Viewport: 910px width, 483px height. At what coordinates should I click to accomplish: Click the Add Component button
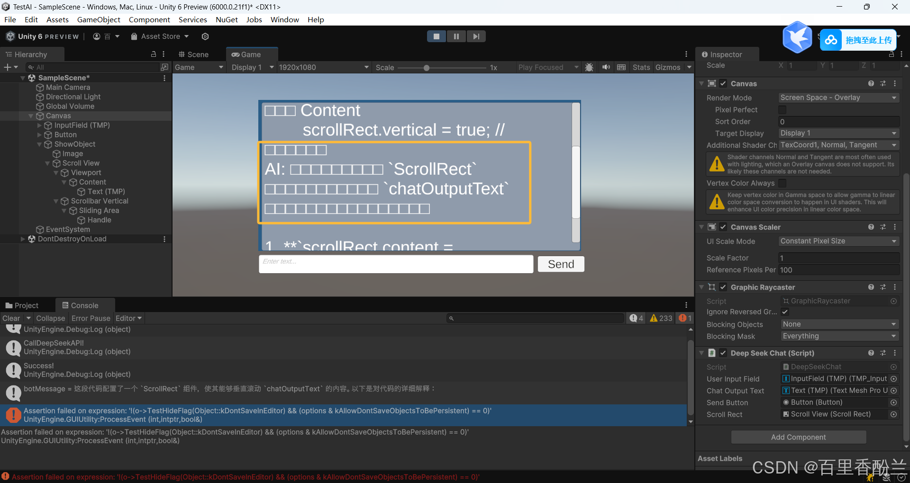[798, 437]
